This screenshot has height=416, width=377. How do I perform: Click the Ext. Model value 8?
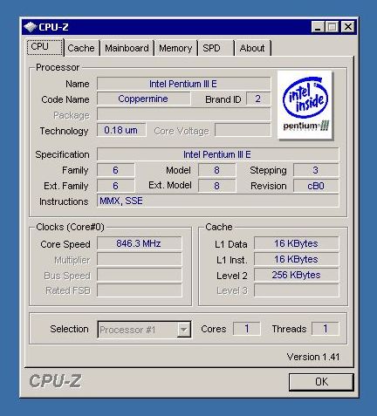coord(216,186)
